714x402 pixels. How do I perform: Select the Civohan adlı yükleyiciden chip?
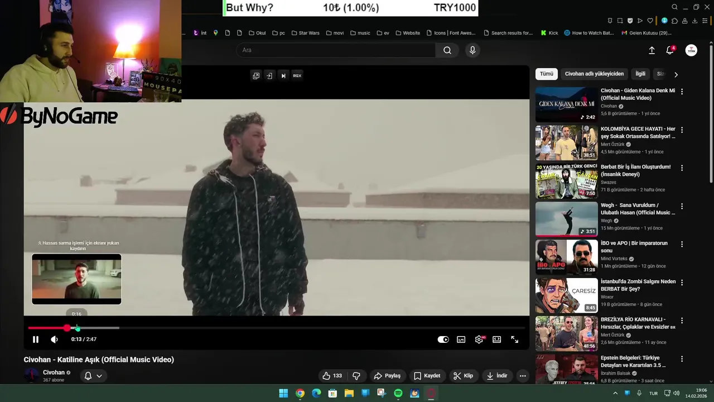(x=594, y=74)
